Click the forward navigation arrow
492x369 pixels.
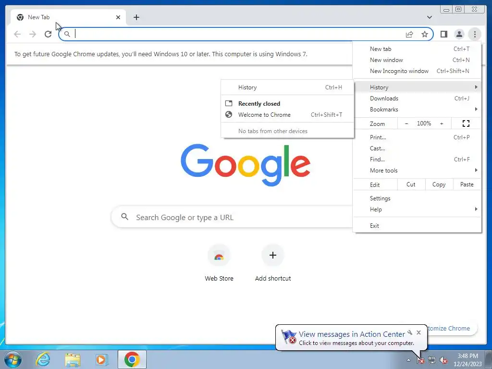[x=33, y=34]
